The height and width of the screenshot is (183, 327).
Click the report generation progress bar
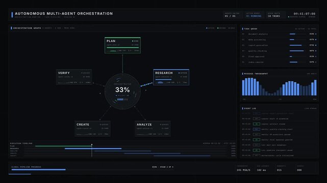click(x=297, y=45)
